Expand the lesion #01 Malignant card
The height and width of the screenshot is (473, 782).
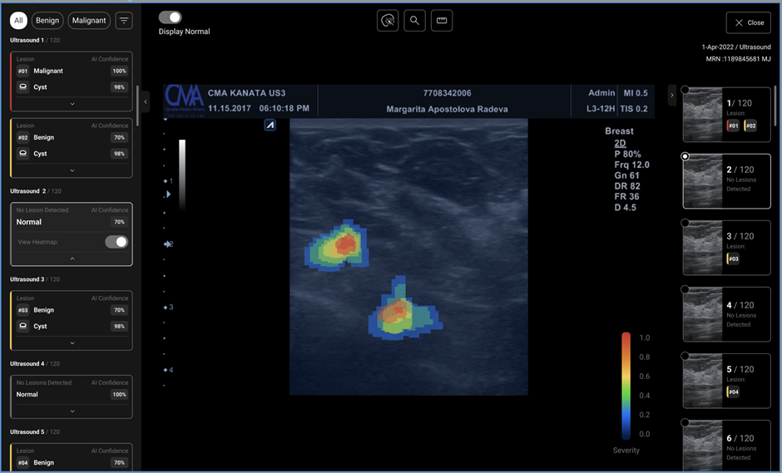coord(72,104)
